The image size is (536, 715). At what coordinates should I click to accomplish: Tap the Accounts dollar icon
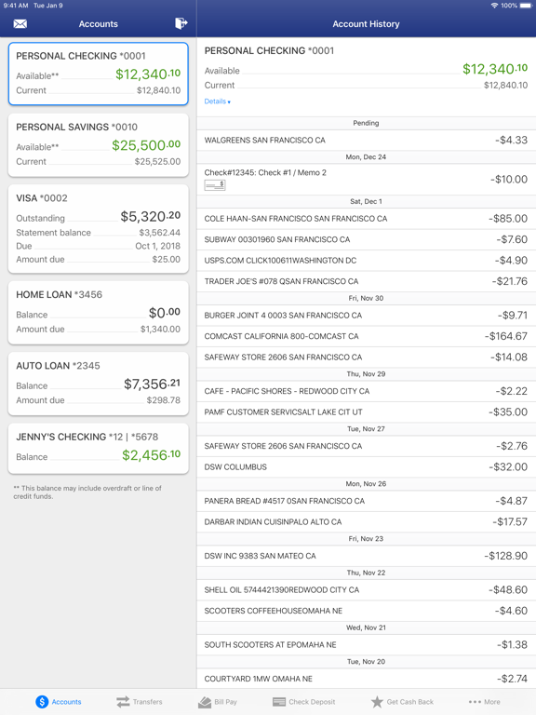[x=42, y=702]
